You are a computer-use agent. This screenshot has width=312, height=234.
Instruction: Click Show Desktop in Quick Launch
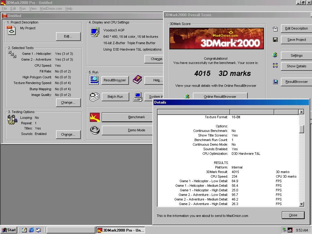[24, 230]
